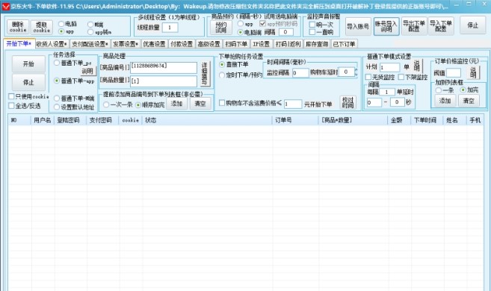Open the 库存查询 tab
The width and height of the screenshot is (491, 291).
pos(317,44)
